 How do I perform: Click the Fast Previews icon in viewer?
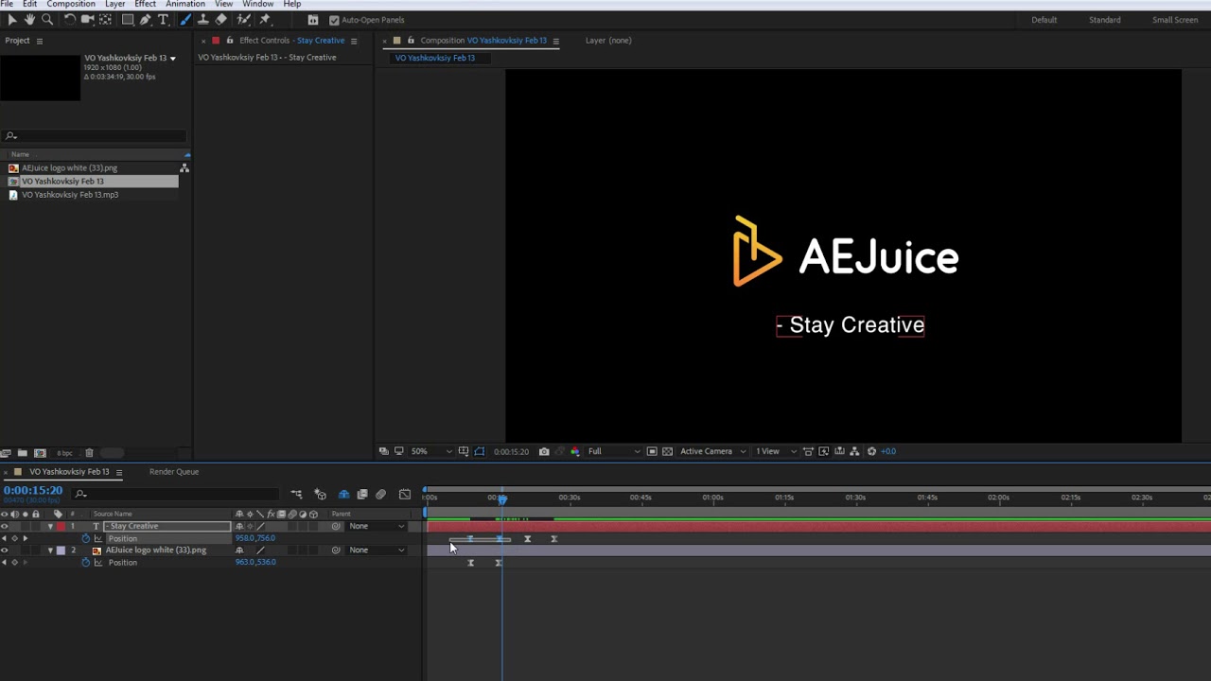[x=823, y=451]
